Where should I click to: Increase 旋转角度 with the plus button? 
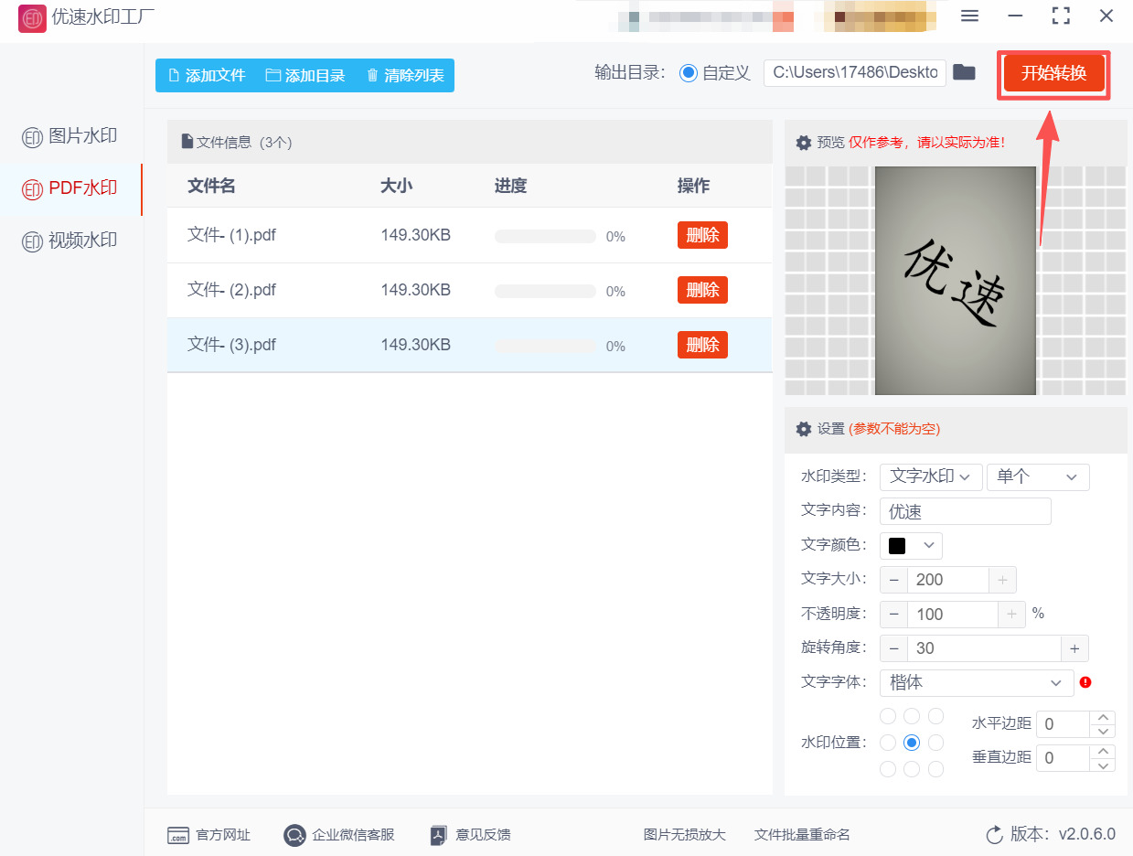pos(1074,648)
